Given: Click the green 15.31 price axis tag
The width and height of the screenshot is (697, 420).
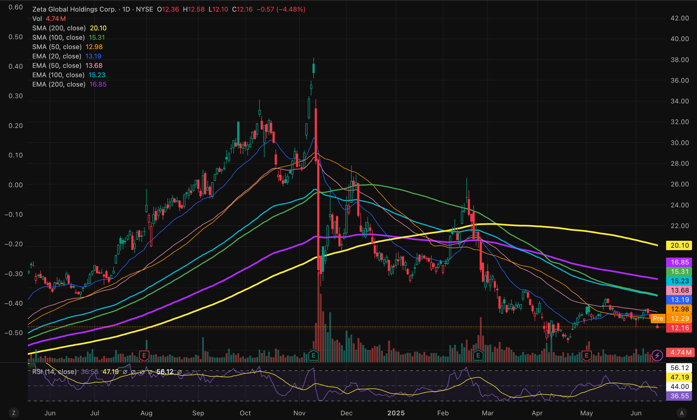Looking at the screenshot, I should coord(679,272).
